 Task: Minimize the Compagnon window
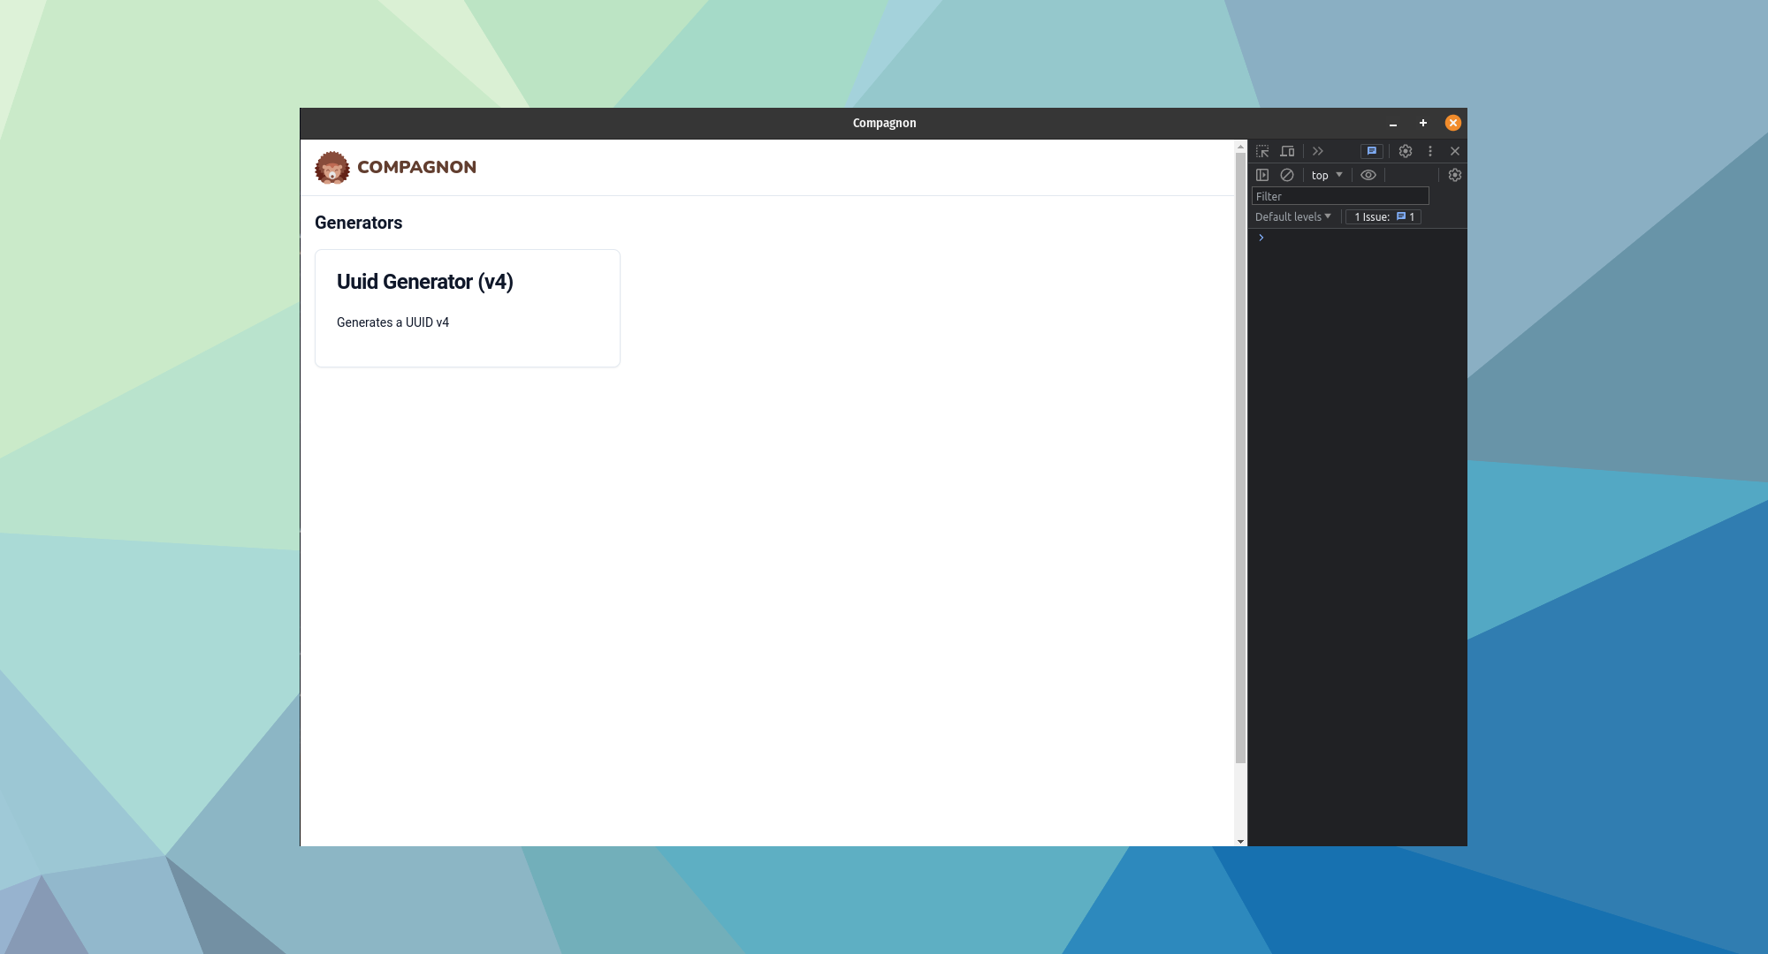click(1393, 124)
